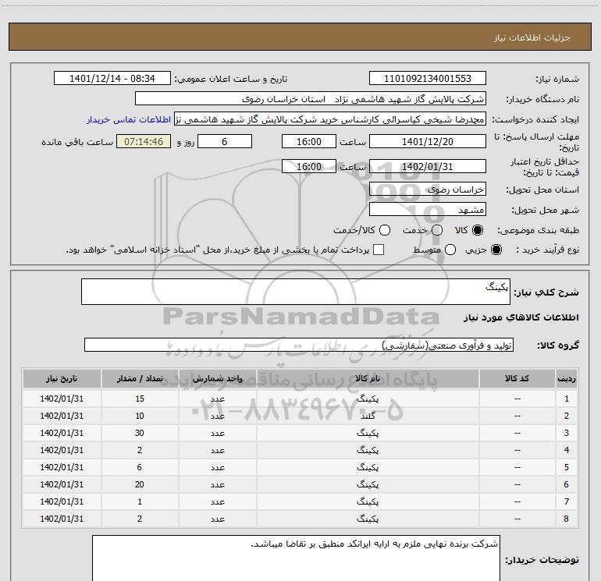
Task: Click the request number field 1101092134001553
Action: [428, 79]
